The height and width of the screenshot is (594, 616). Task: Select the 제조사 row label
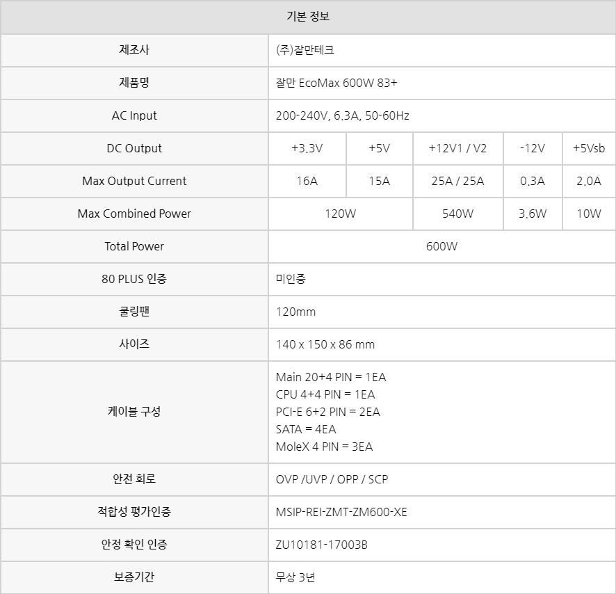134,50
